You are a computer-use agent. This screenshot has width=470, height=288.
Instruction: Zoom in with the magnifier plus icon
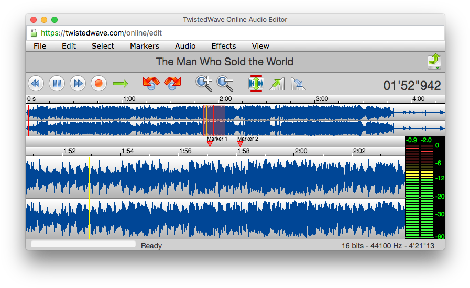click(x=204, y=84)
